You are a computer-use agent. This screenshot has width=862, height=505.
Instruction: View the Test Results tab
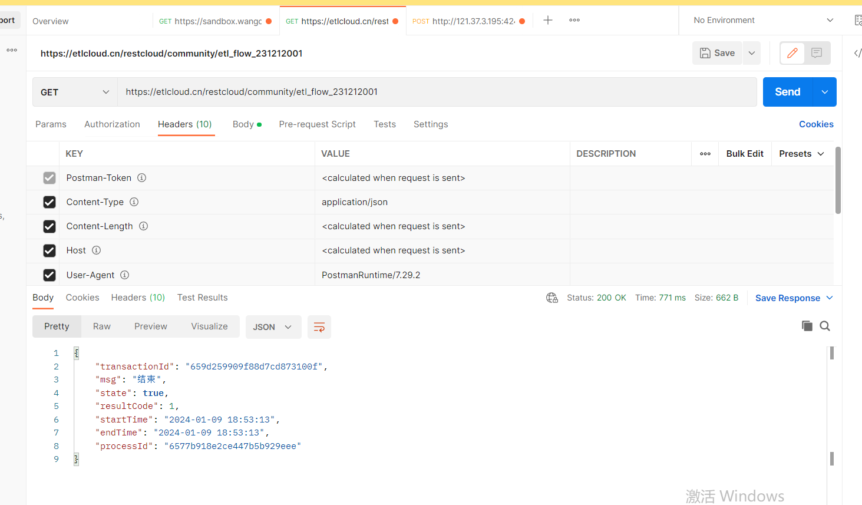[x=202, y=298]
